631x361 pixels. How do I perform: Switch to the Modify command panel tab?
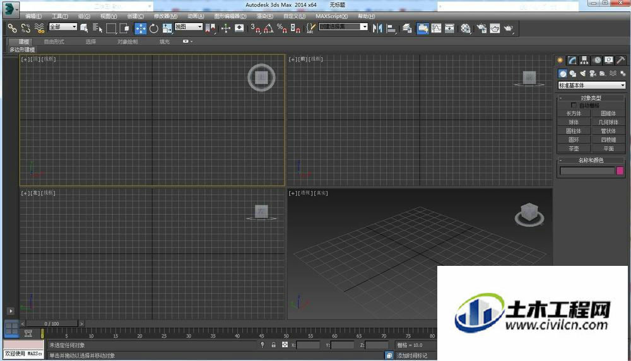coord(572,60)
